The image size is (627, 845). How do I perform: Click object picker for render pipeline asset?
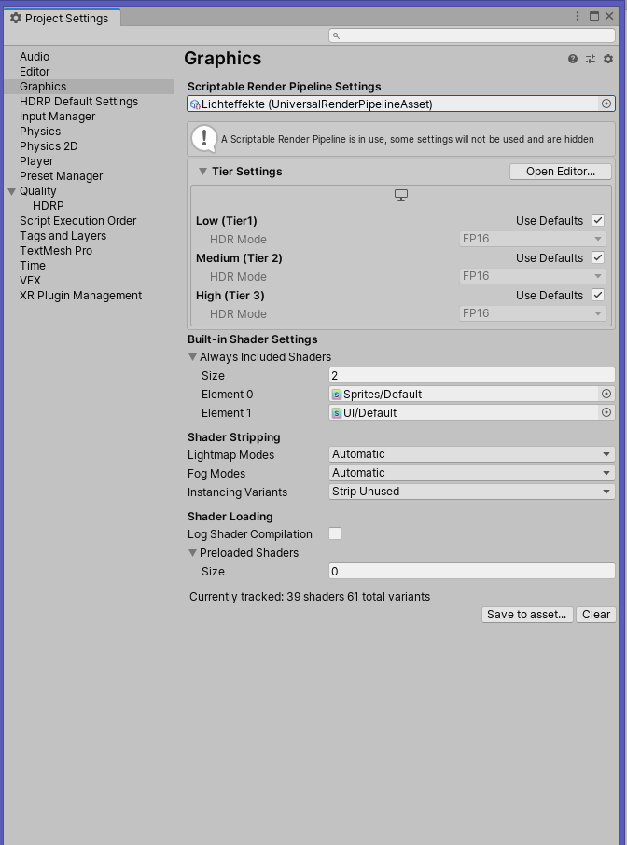(606, 104)
